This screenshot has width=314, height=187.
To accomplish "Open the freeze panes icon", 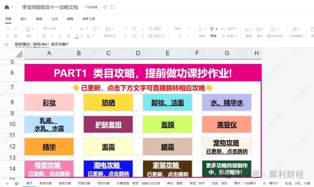I will pos(295,29).
